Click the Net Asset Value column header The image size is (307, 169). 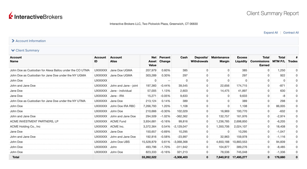point(152,61)
